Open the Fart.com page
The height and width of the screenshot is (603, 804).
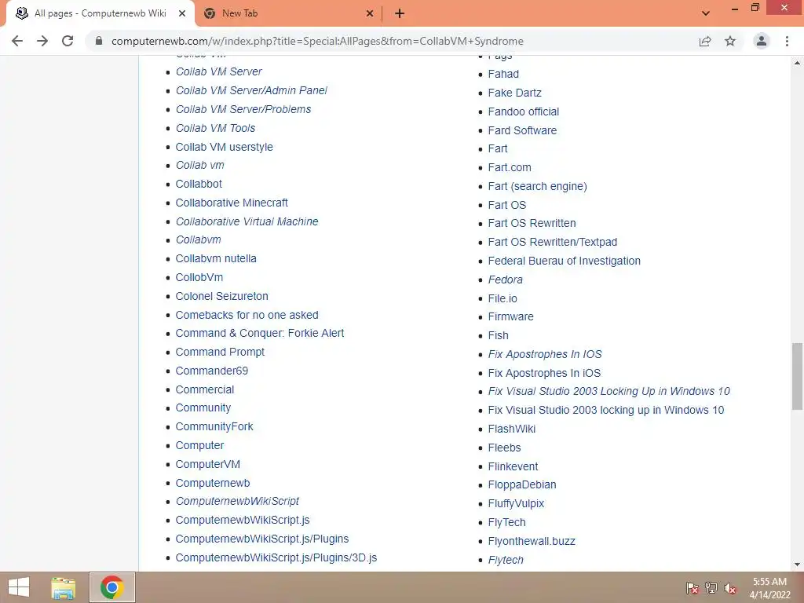click(509, 168)
